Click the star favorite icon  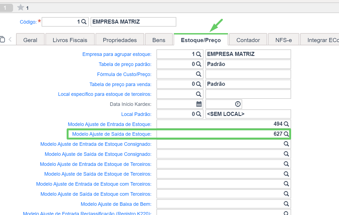coord(21,8)
